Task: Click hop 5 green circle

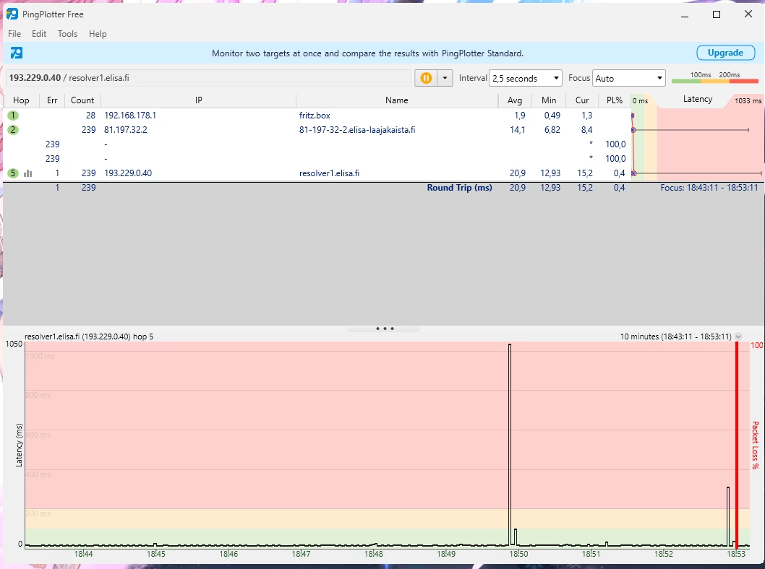Action: click(13, 173)
